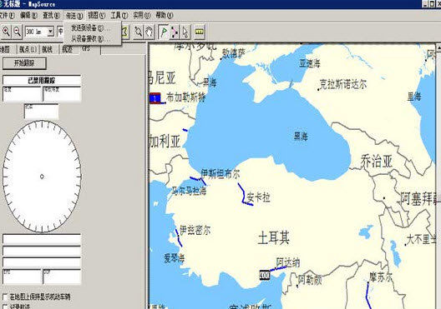The height and width of the screenshot is (309, 441).
Task: Click the map scrollbar up arrow
Action: (438, 47)
